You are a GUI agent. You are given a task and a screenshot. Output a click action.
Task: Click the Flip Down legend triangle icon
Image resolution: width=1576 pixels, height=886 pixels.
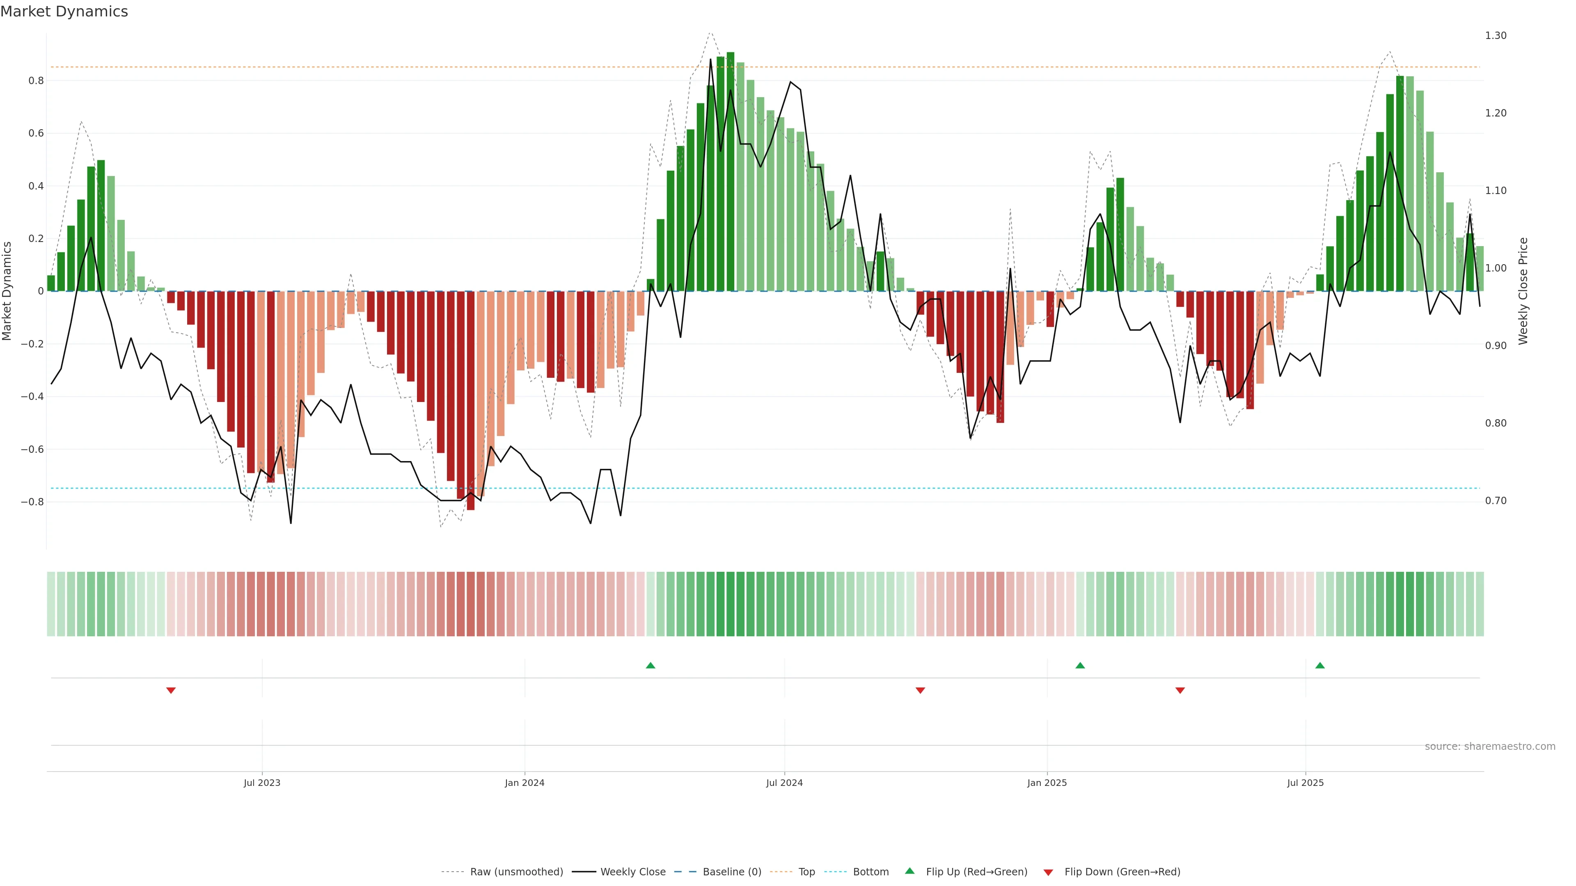[1048, 872]
